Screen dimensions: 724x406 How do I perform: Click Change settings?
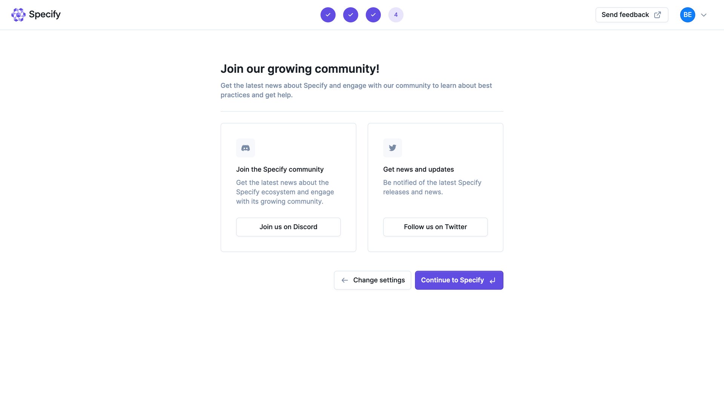(x=379, y=280)
